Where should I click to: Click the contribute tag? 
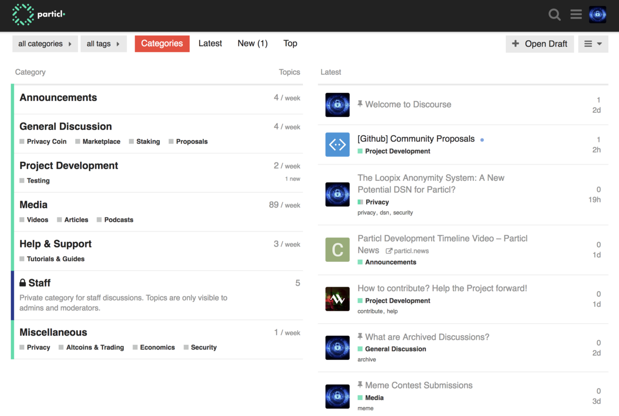370,311
